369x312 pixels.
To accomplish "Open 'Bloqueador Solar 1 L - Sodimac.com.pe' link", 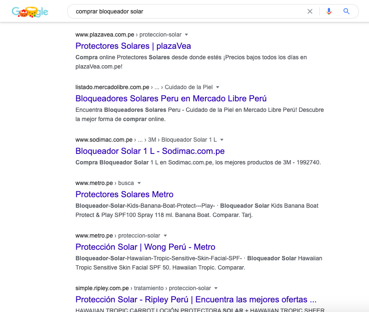I will 150,151.
